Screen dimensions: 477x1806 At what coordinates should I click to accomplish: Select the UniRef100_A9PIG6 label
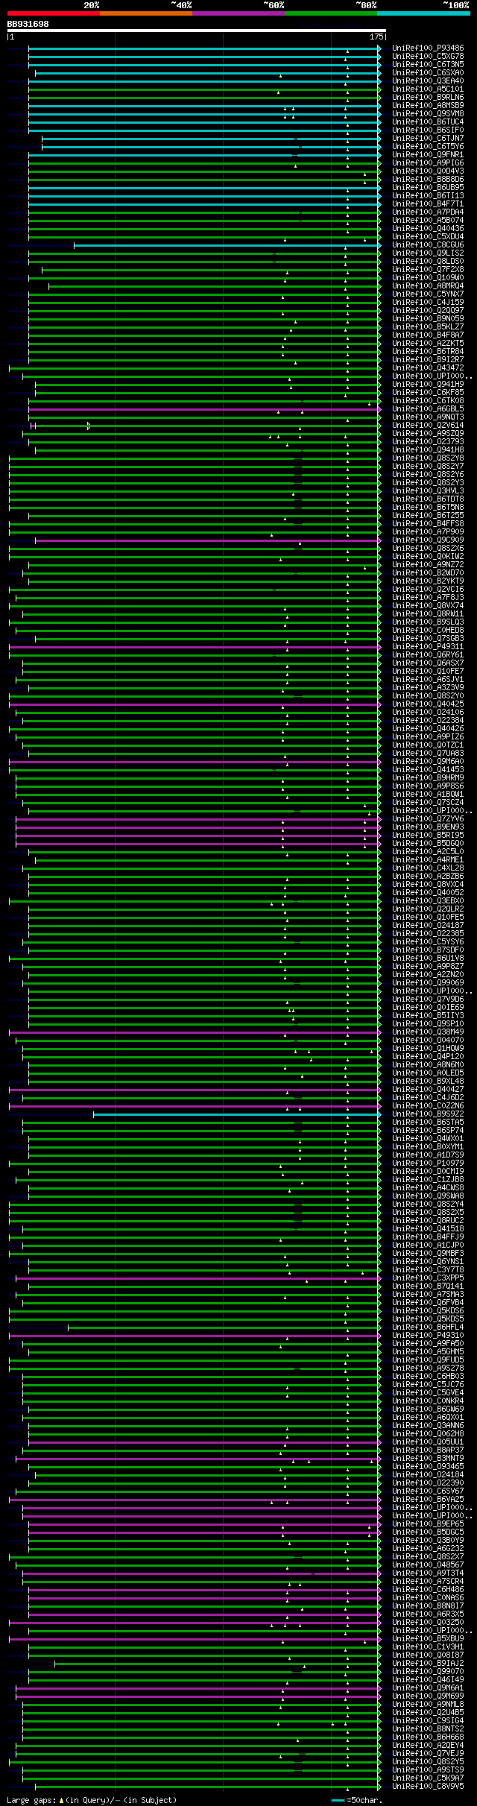[428, 163]
